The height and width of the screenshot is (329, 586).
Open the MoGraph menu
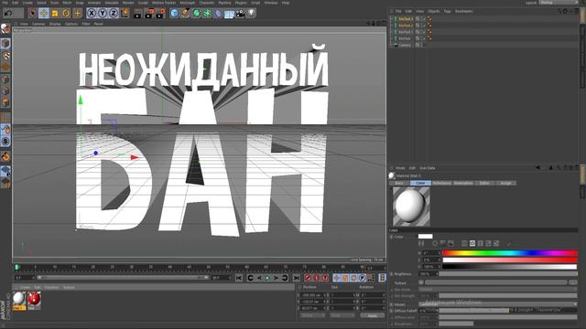pos(187,3)
